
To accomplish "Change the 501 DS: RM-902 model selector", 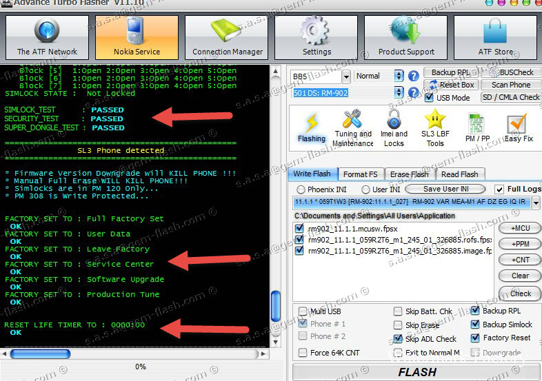I will coord(399,92).
